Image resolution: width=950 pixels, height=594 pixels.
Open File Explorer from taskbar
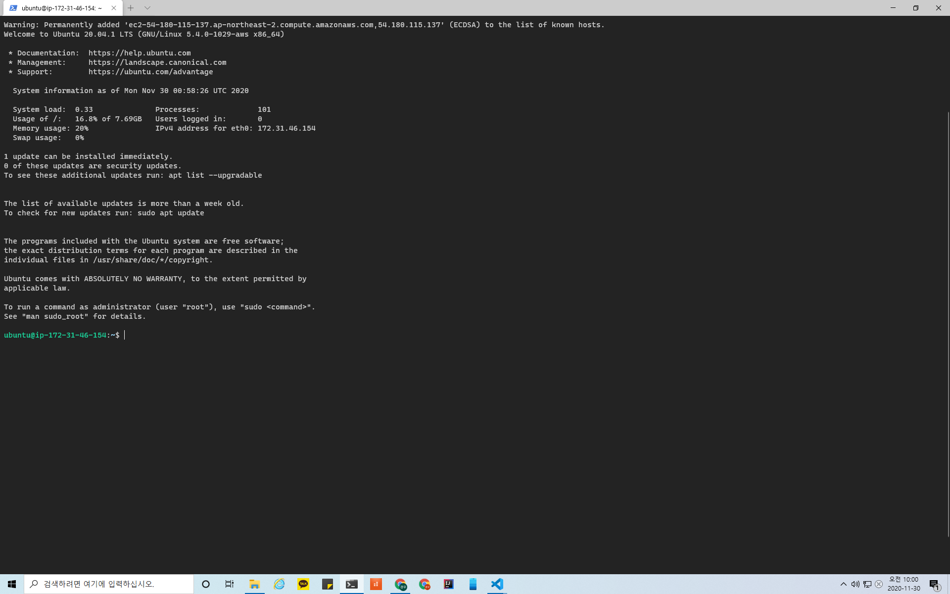point(254,584)
